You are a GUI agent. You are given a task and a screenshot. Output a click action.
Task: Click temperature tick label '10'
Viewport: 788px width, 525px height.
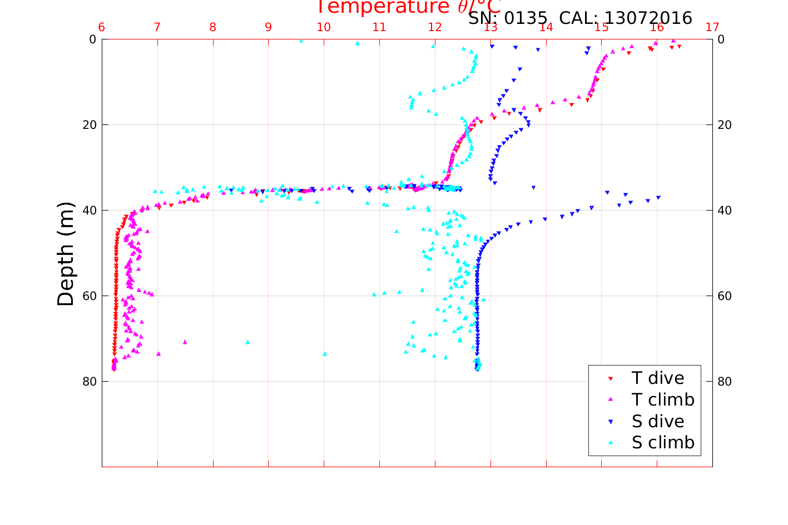324,27
